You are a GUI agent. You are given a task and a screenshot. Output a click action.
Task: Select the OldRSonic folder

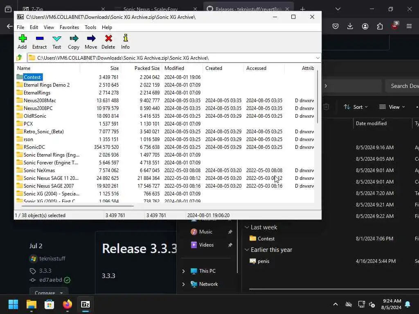[x=35, y=116]
